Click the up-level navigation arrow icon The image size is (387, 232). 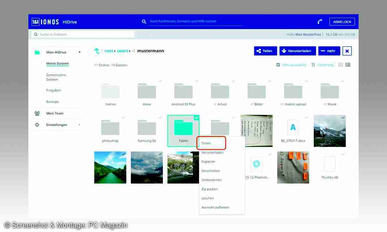(x=97, y=51)
